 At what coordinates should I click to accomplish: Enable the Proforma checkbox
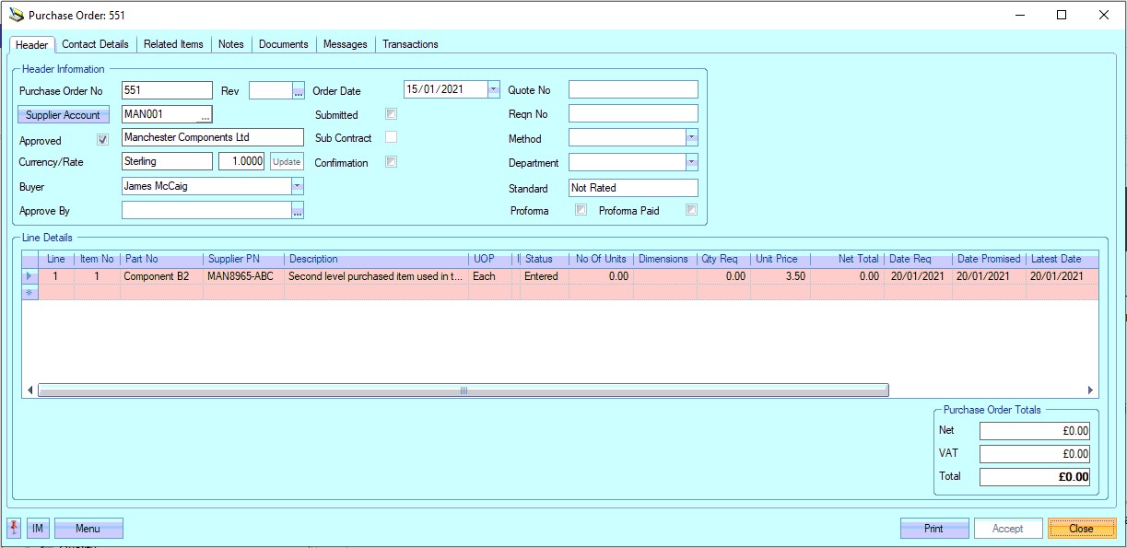pyautogui.click(x=581, y=210)
